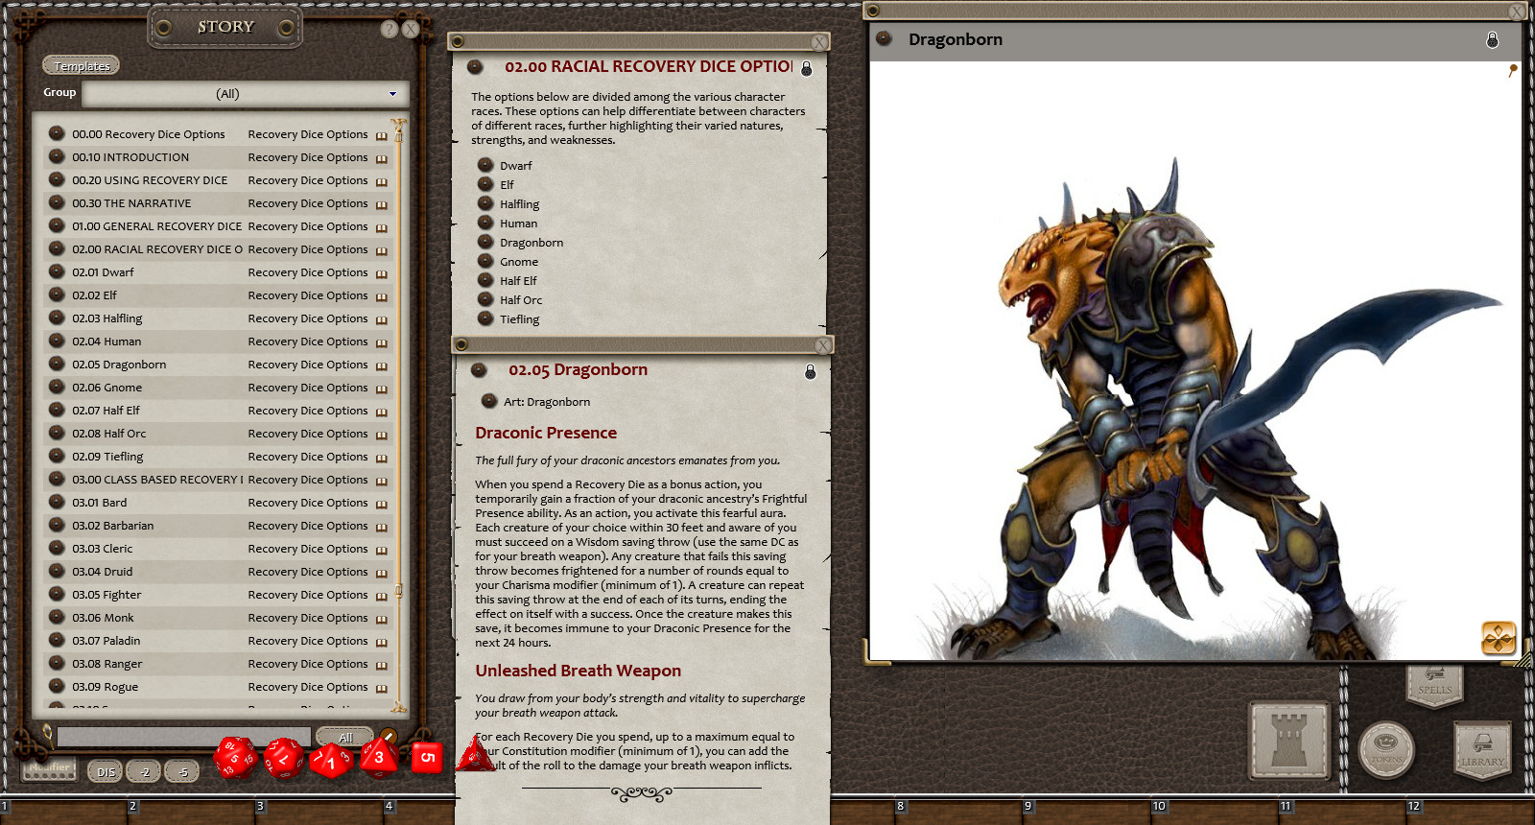Open the Art: Dragonborn image link
The width and height of the screenshot is (1535, 825).
tap(546, 402)
